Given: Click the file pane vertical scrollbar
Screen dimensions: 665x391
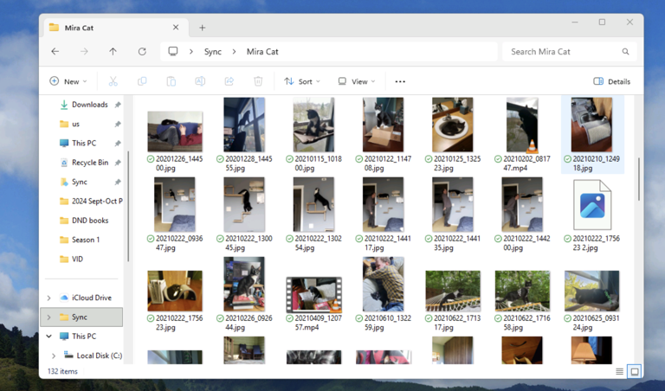Looking at the screenshot, I should (x=639, y=179).
